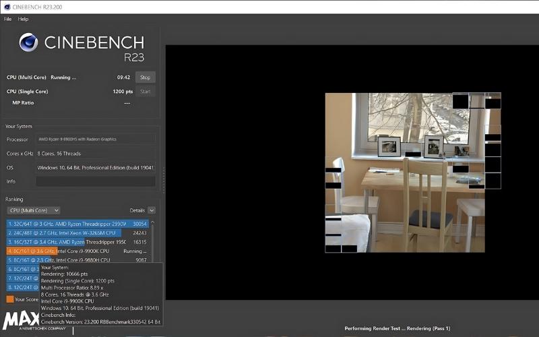Click the Cinebench logo sphere icon
The height and width of the screenshot is (337, 539).
click(28, 42)
